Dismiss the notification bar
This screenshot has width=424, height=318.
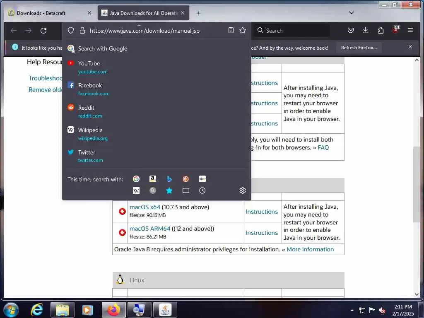(x=410, y=47)
